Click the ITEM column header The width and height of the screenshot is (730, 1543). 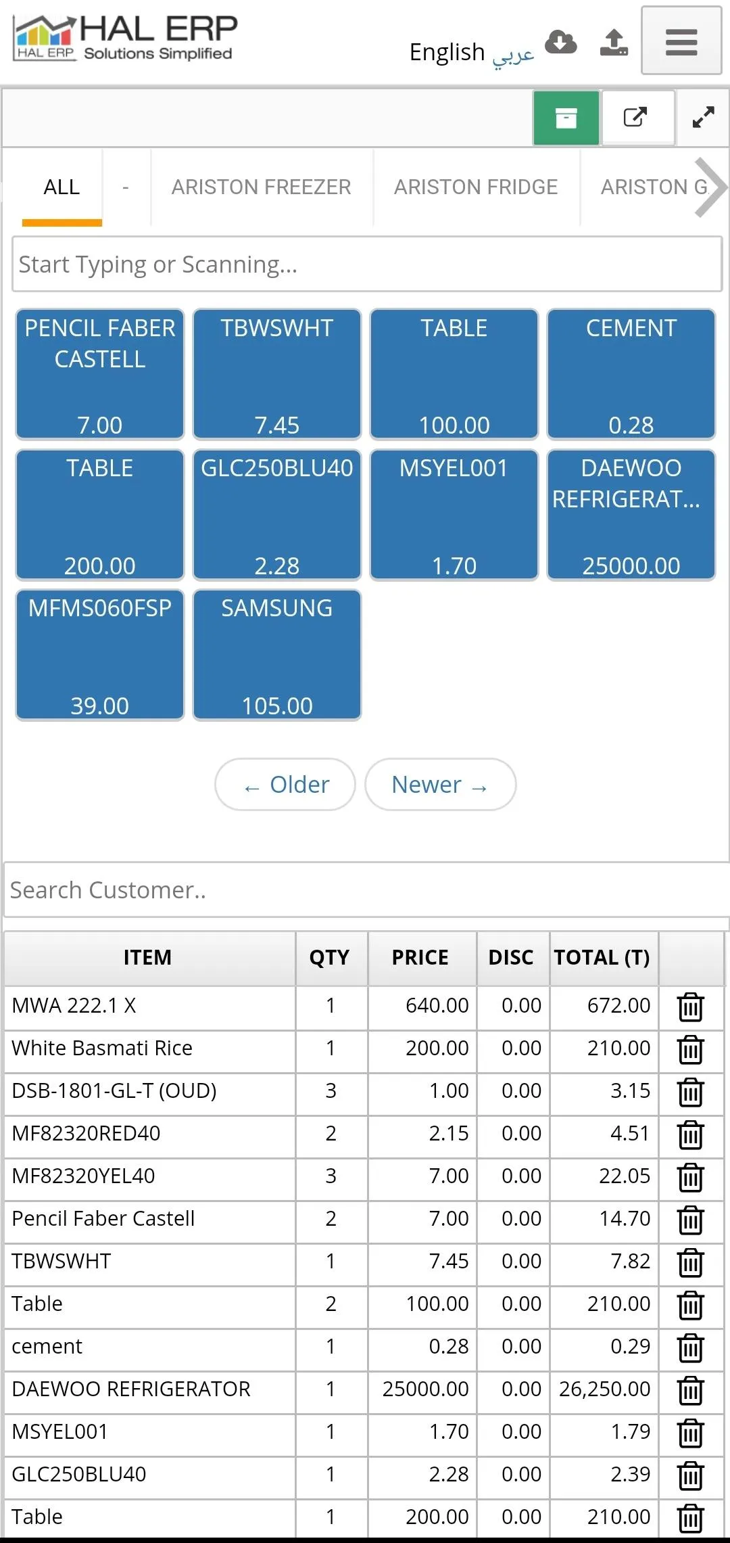[149, 958]
